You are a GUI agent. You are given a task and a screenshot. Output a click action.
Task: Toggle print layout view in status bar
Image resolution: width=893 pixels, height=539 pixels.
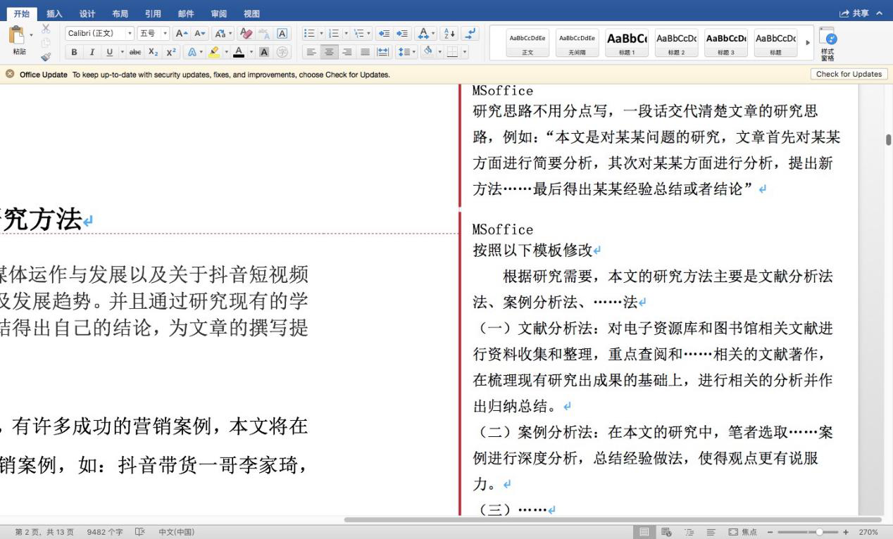[x=644, y=532]
